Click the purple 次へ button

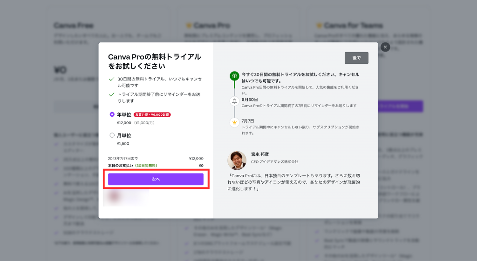156,179
